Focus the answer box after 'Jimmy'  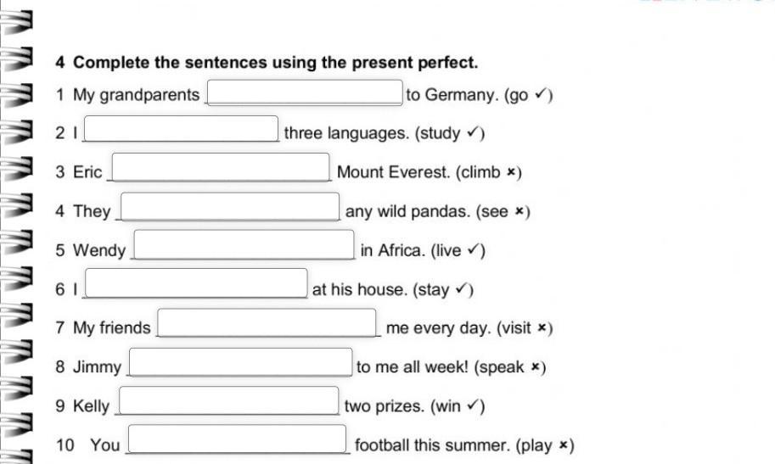pyautogui.click(x=239, y=363)
